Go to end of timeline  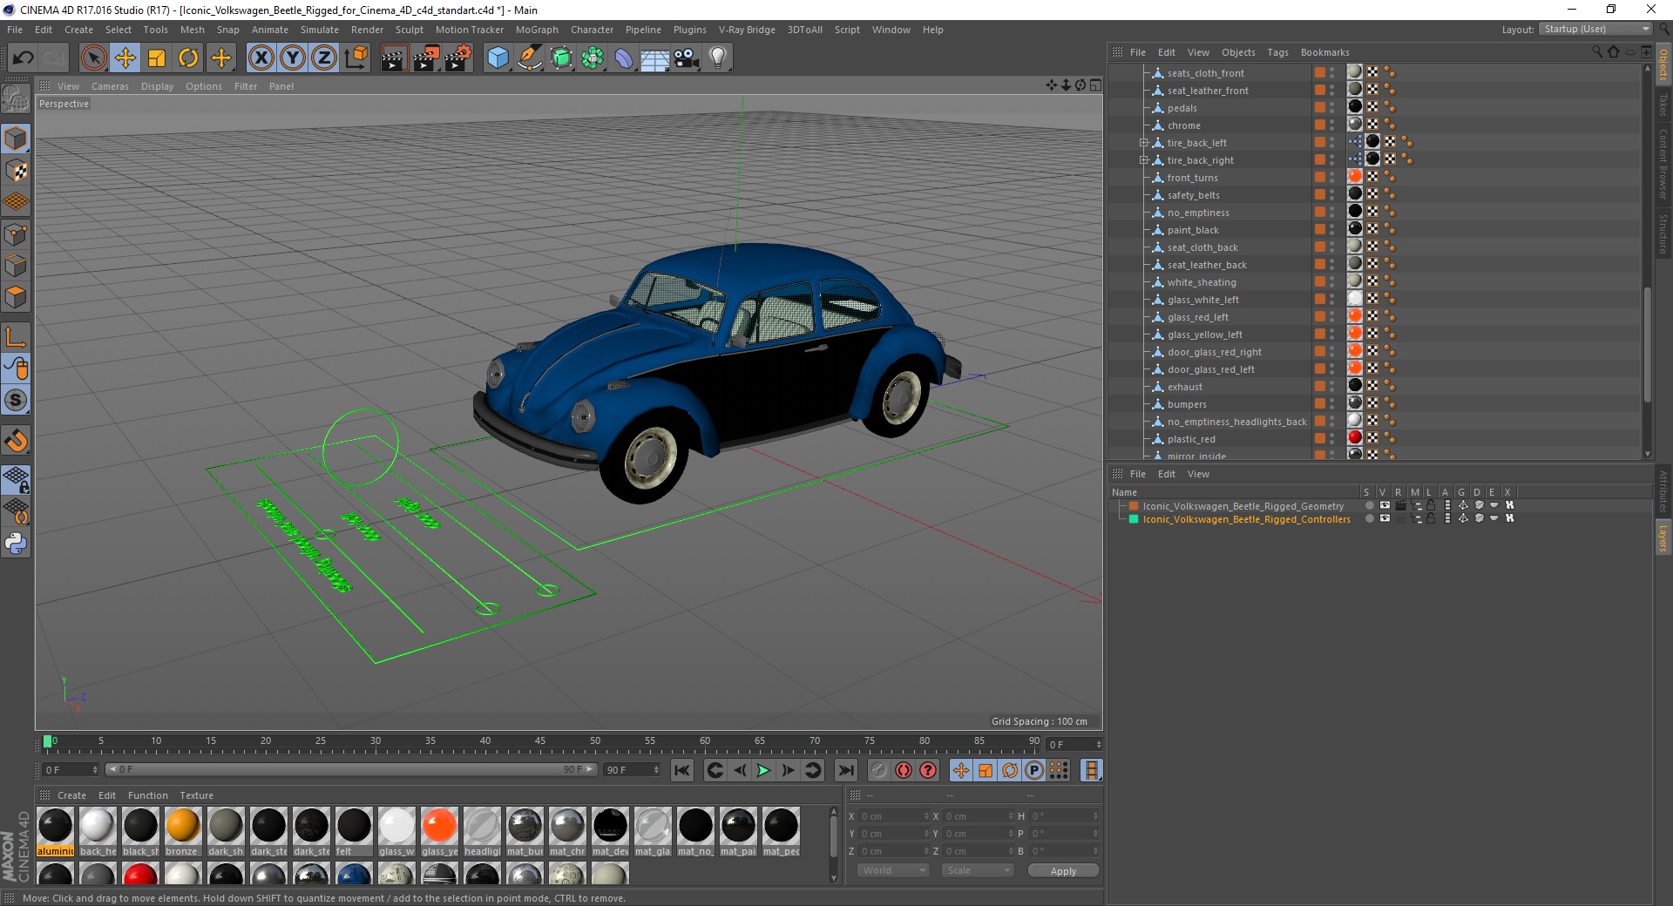845,770
